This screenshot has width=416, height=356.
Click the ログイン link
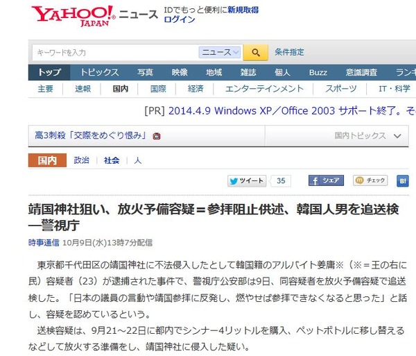pyautogui.click(x=180, y=19)
